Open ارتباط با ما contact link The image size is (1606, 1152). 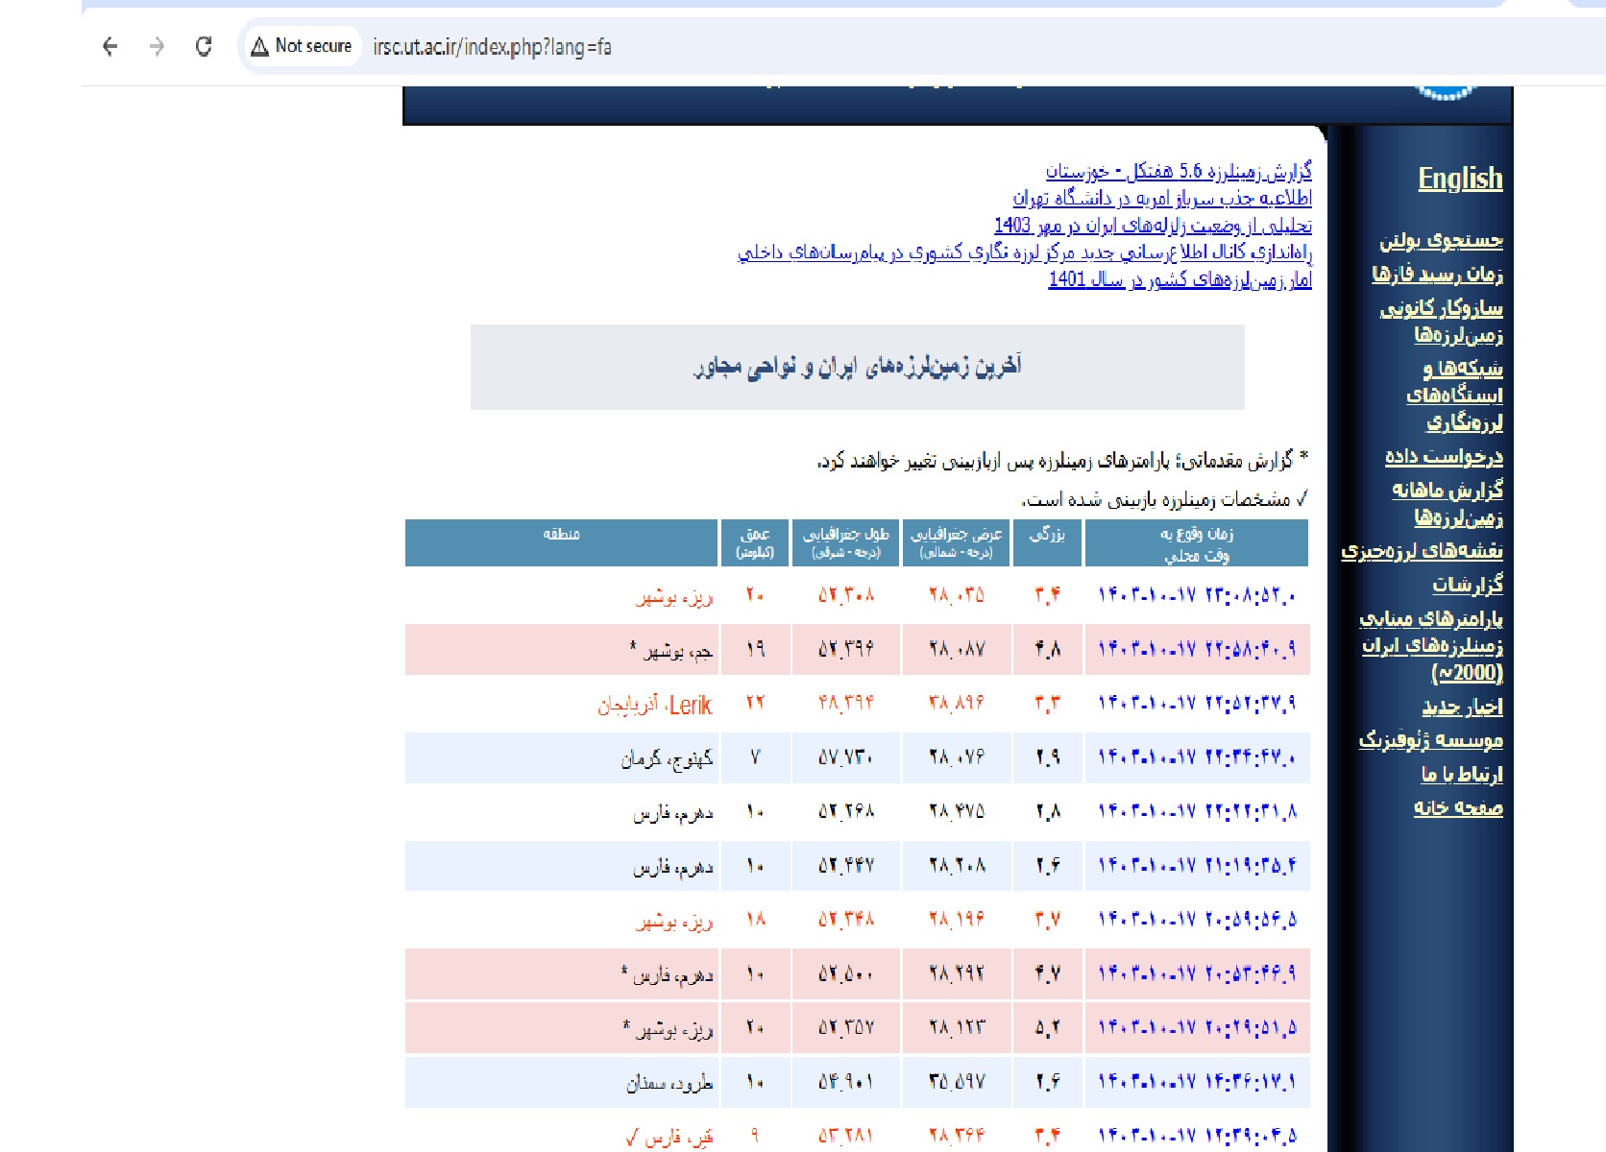point(1462,774)
